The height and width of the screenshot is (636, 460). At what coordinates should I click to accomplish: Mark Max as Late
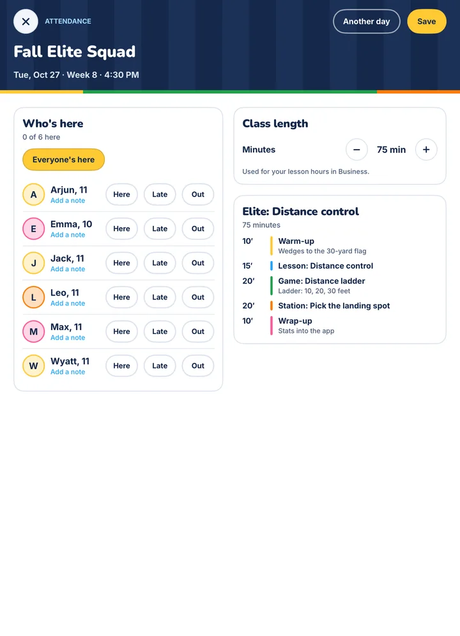pos(160,332)
